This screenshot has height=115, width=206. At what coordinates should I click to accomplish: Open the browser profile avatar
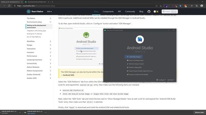(202, 6)
